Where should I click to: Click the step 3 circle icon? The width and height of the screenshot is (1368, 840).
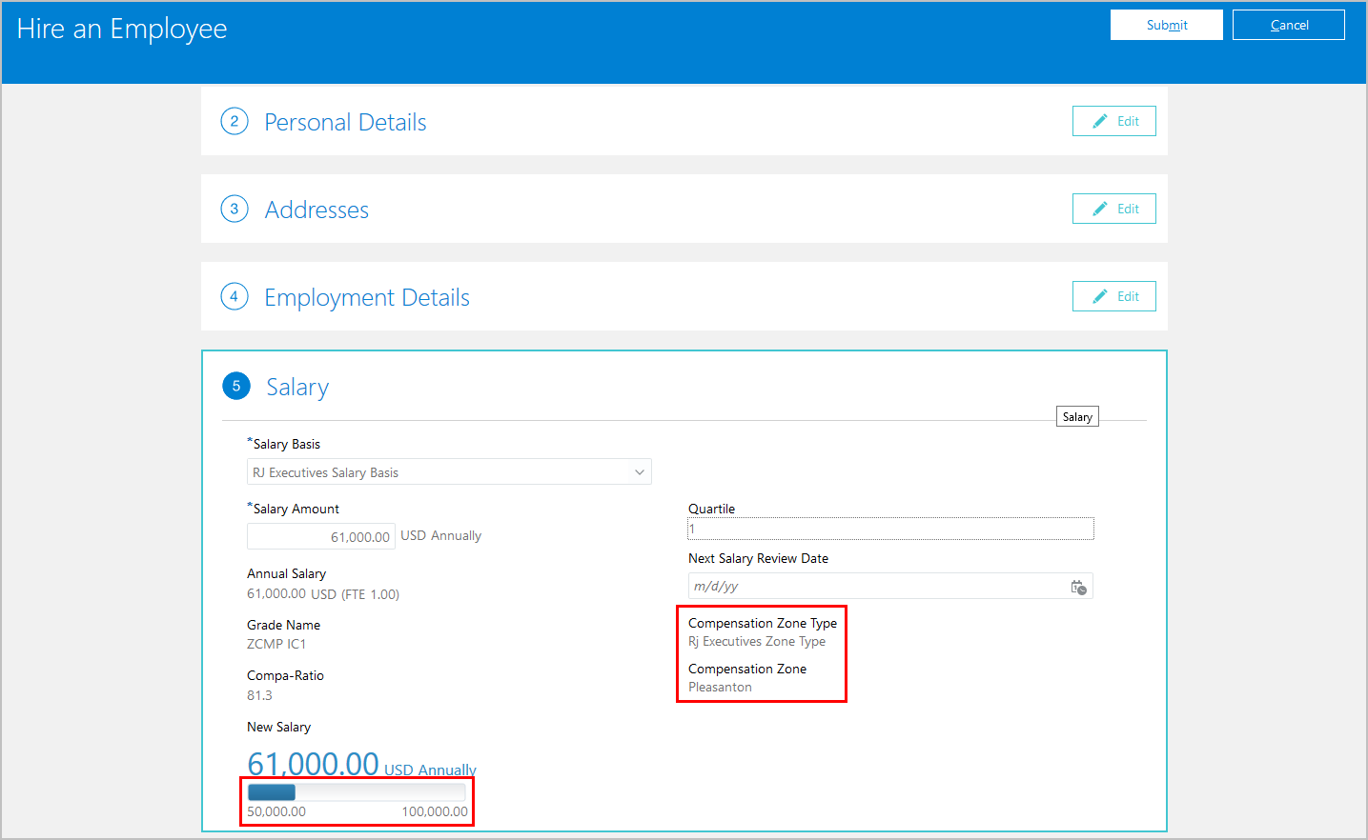click(x=235, y=209)
